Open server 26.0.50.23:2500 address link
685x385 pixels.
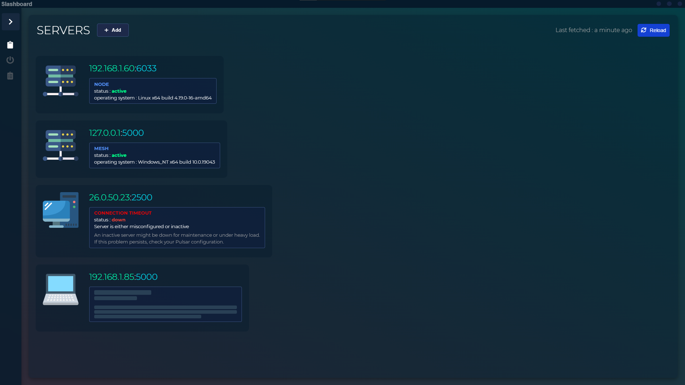(120, 197)
